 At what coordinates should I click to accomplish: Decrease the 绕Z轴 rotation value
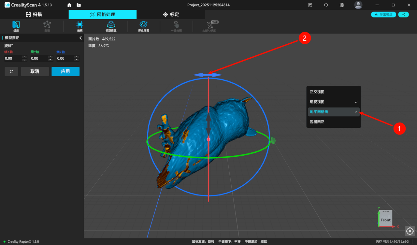[77, 60]
